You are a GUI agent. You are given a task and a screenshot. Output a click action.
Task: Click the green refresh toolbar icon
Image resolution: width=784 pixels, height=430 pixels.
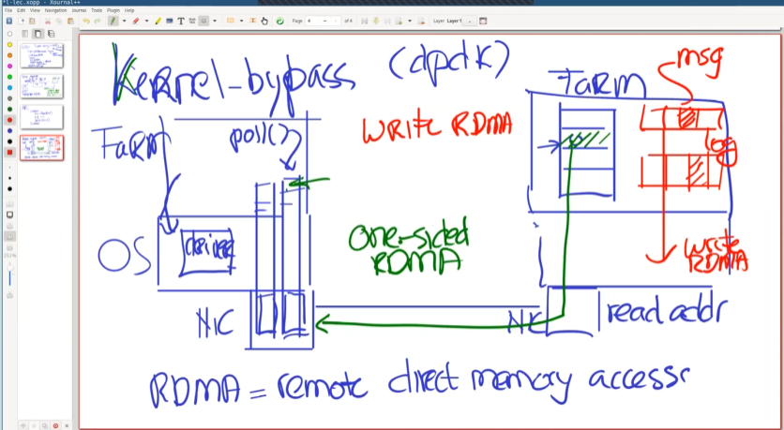click(x=279, y=21)
